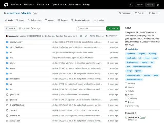This screenshot has width=164, height=123.
Task: Select the Code tab
Action: [9, 20]
